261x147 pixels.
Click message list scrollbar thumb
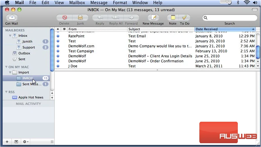[x=258, y=52]
